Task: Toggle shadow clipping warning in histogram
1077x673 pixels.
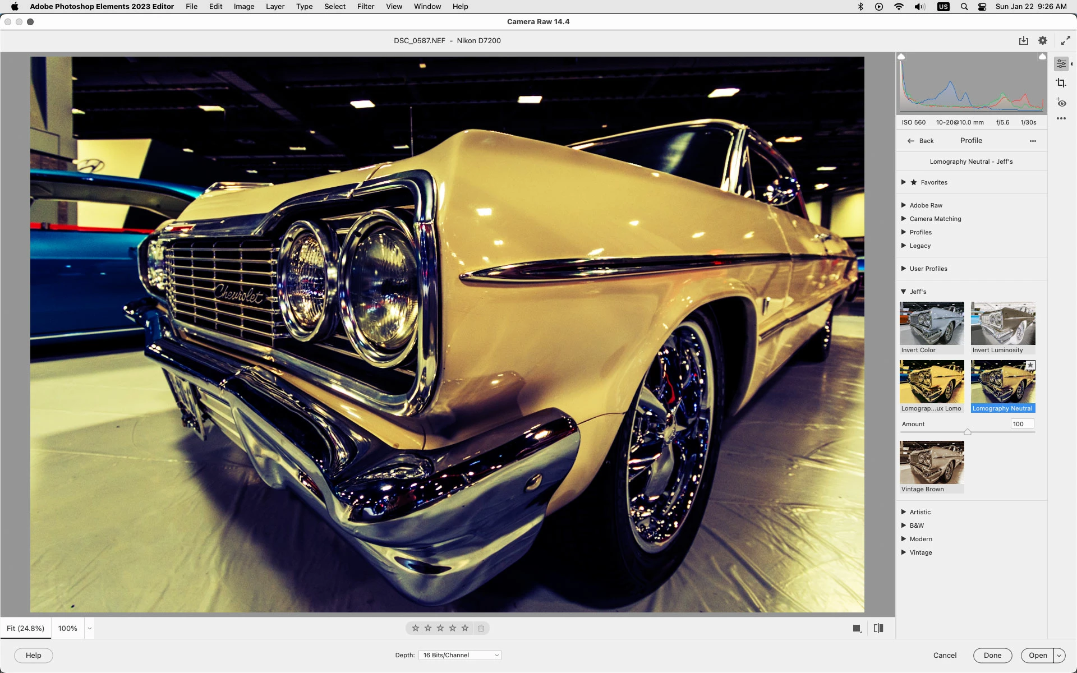Action: pos(901,57)
